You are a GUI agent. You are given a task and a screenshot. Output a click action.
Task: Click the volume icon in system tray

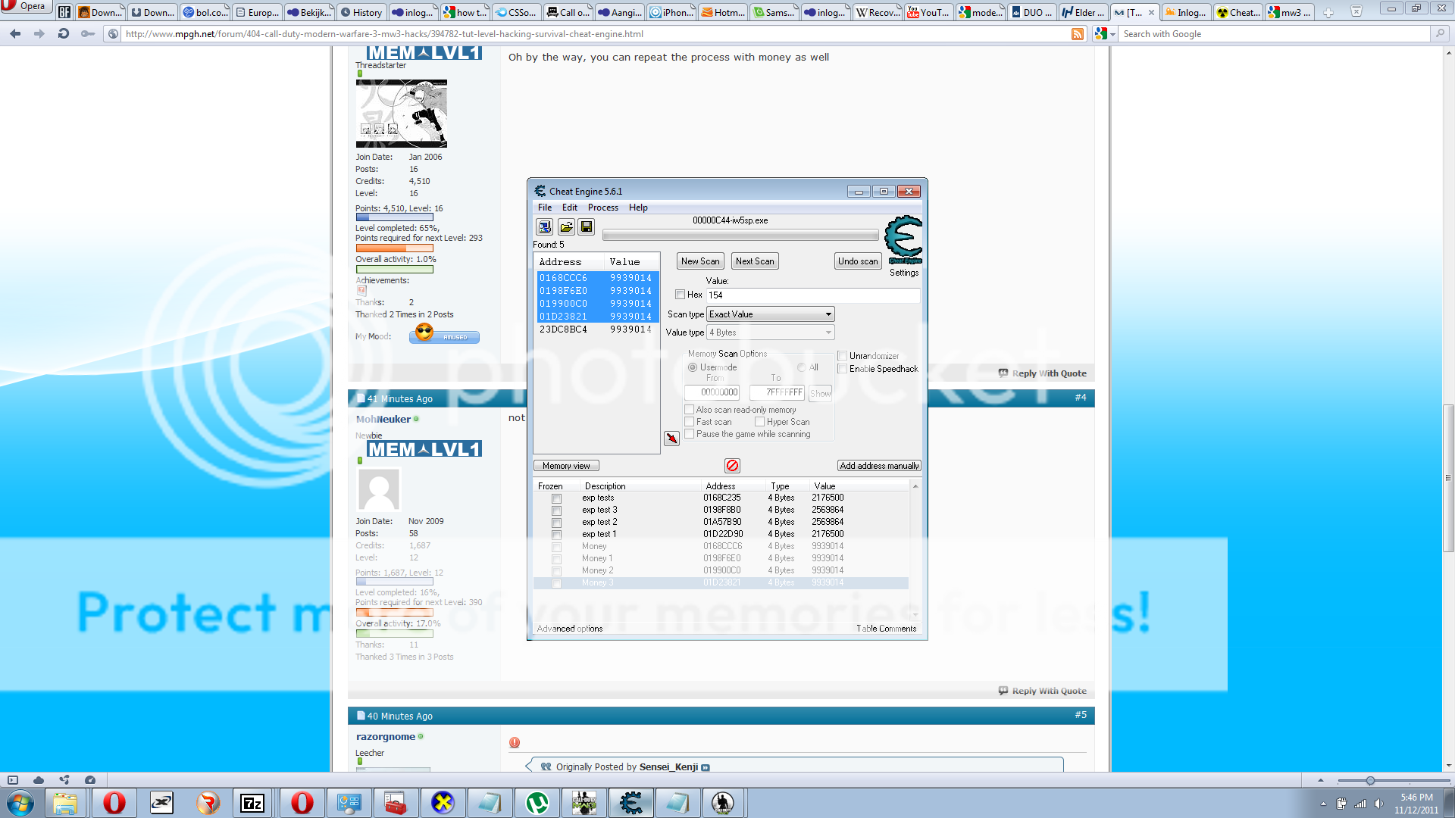[1378, 804]
